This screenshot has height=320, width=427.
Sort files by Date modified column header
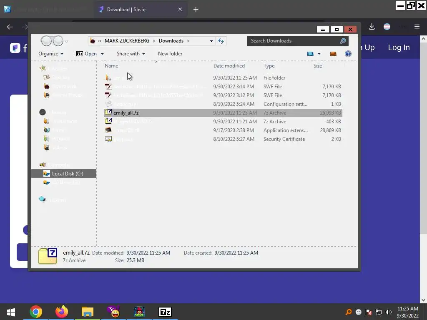pos(236,65)
